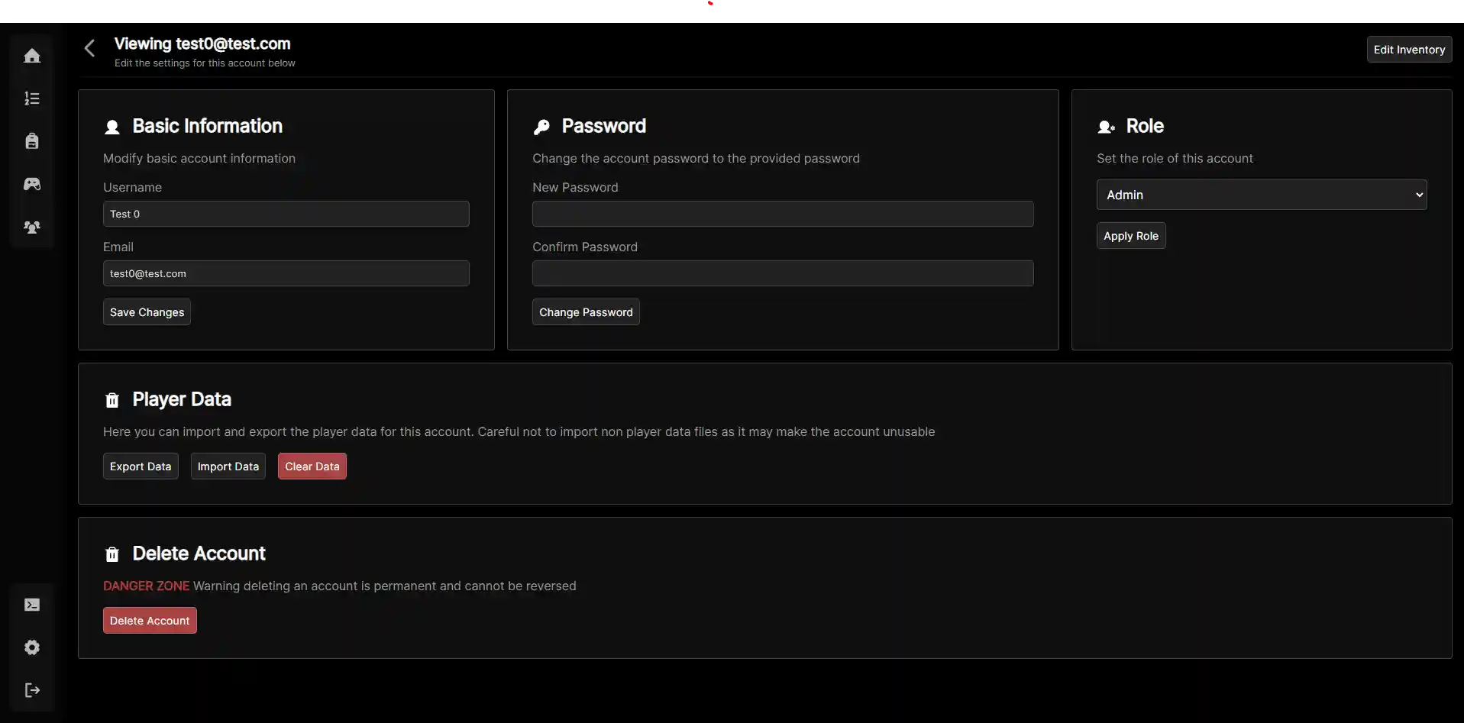Open the players section via people icon
Screen dimensions: 1464x723
(x=32, y=226)
